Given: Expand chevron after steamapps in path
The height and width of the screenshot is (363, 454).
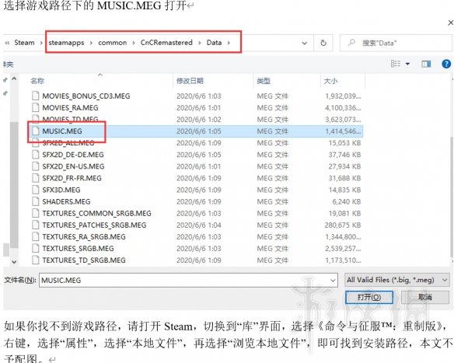Looking at the screenshot, I should 91,43.
